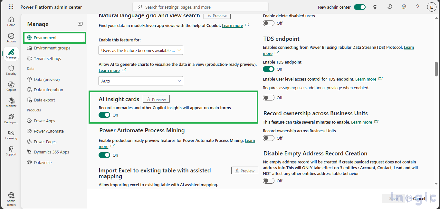Collapse the Manage panel icon
This screenshot has width=440, height=209.
[80, 24]
